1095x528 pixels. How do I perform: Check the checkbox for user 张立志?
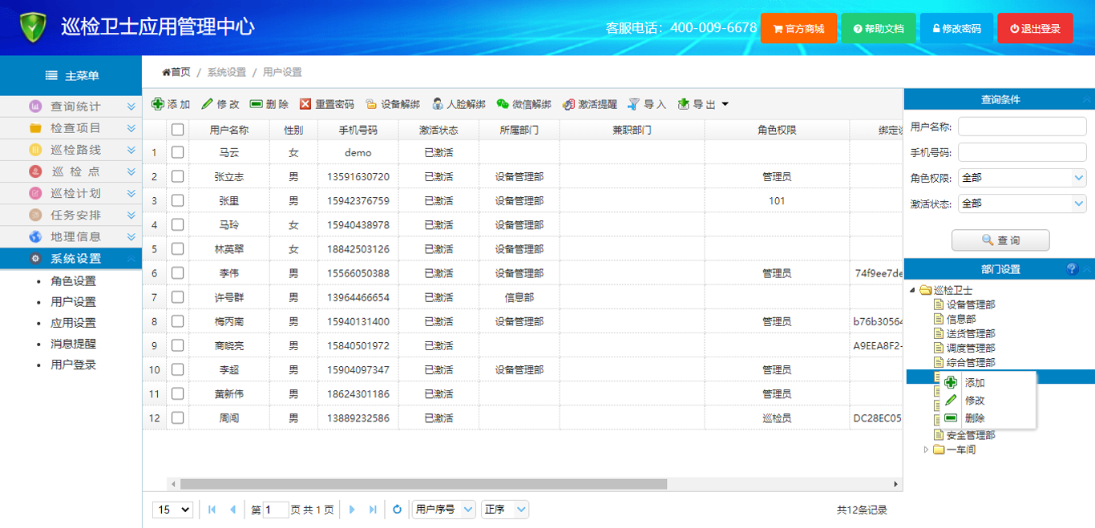(178, 176)
